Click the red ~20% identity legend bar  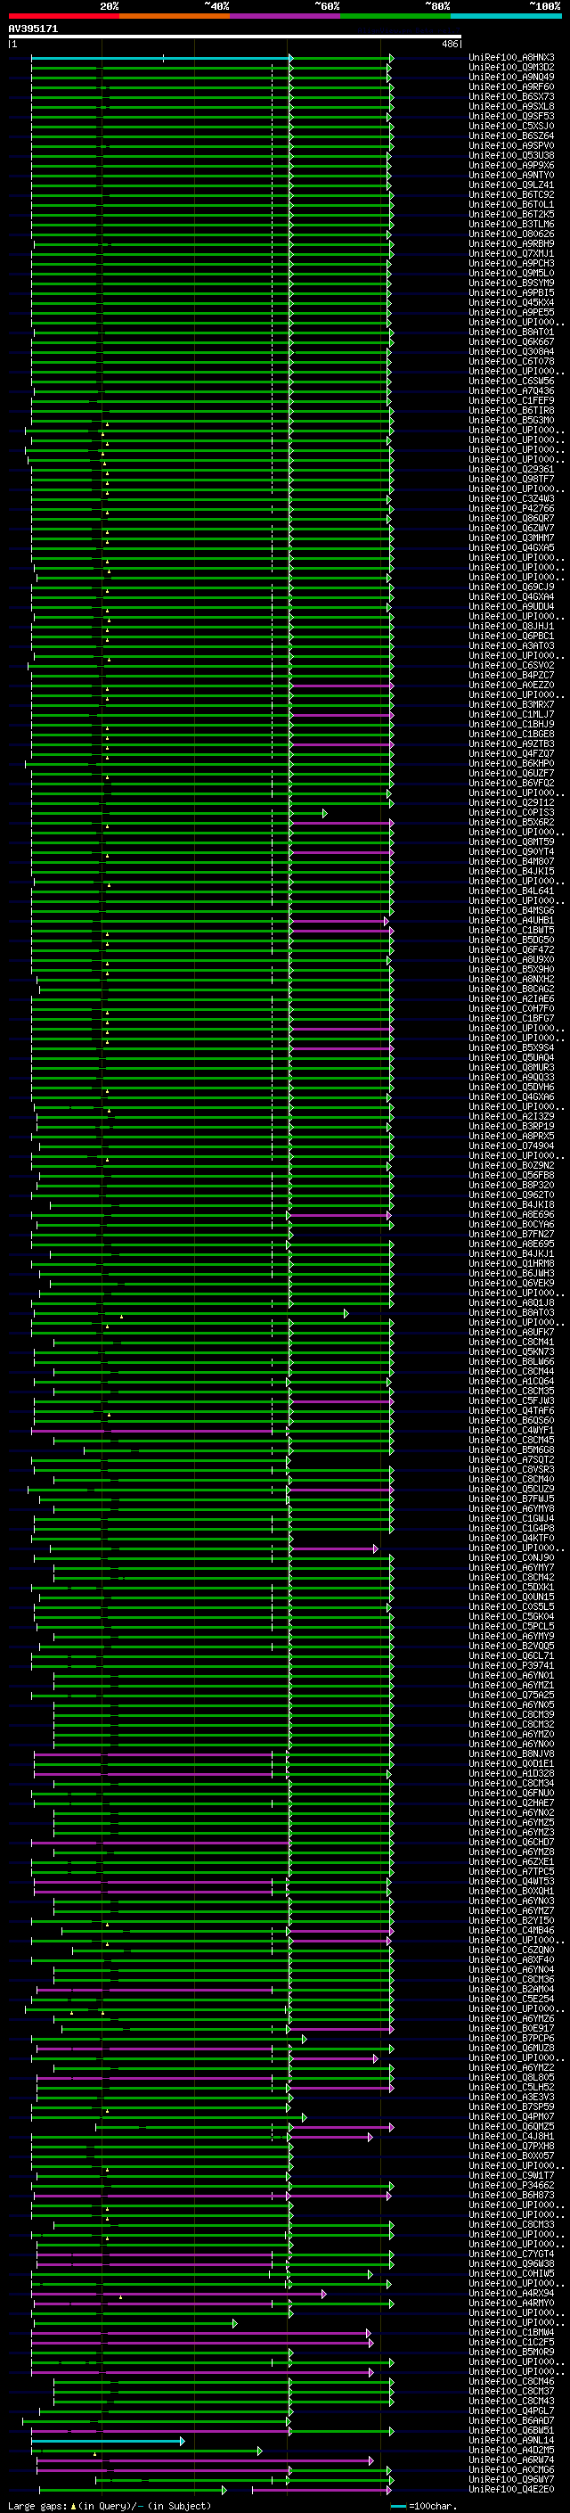click(64, 16)
